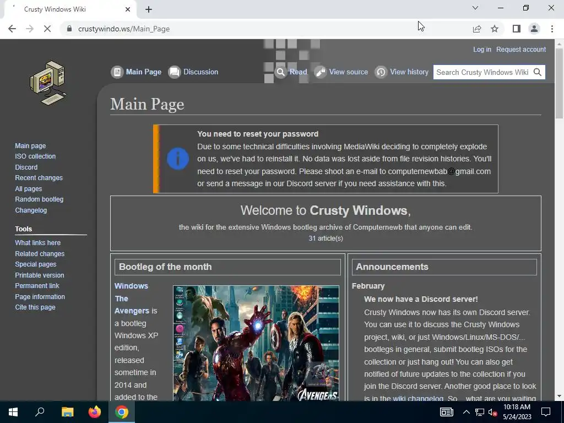Open Discord sidebar link
The width and height of the screenshot is (564, 423).
(x=26, y=167)
